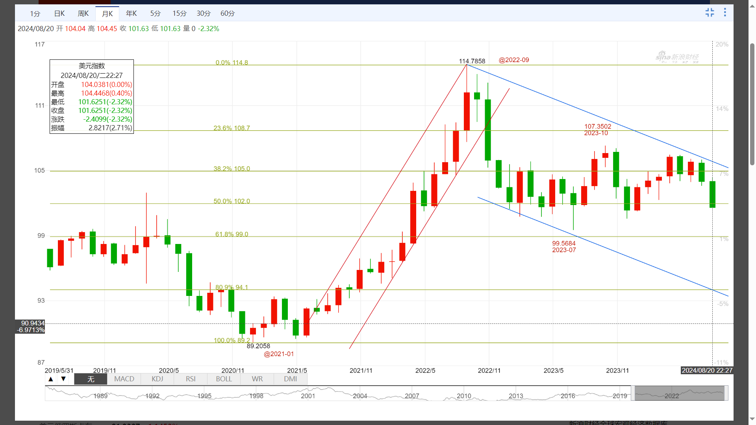The height and width of the screenshot is (425, 756).
Task: Open the three-dot more options menu
Action: 725,13
